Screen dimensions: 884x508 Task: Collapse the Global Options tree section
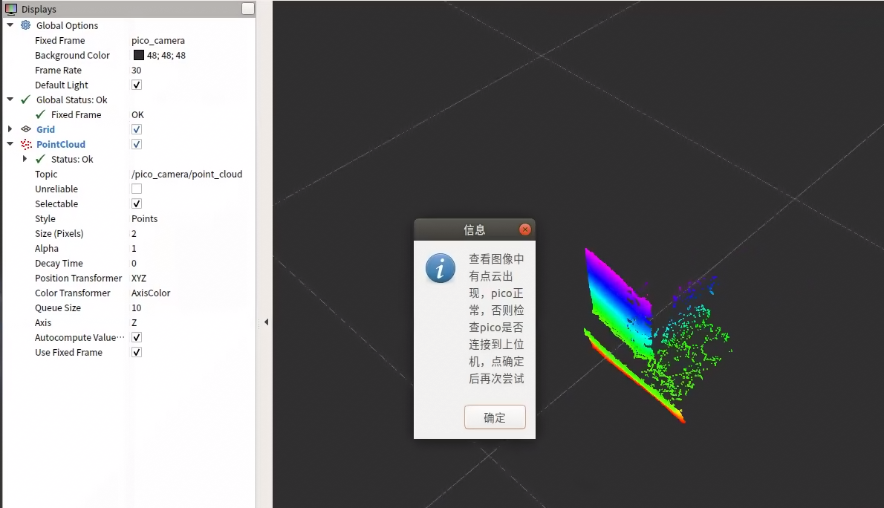point(10,25)
